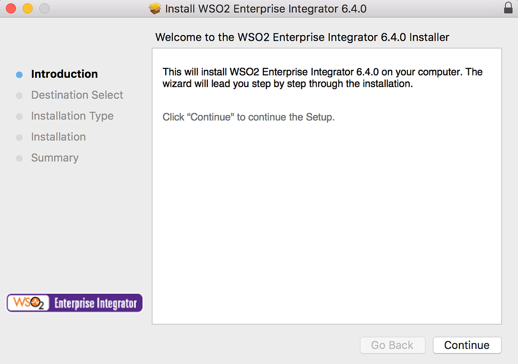
Task: Select the Installation Type step
Action: 72,116
